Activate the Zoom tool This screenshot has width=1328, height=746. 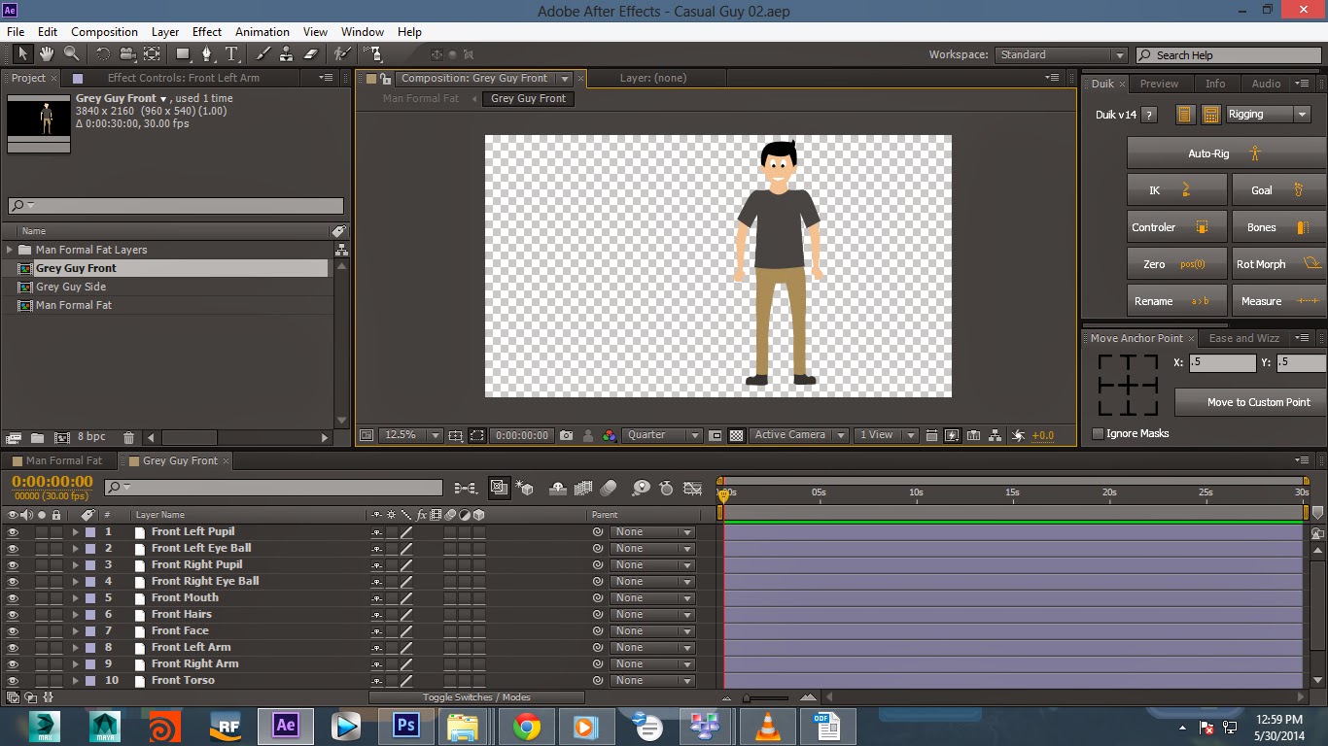point(70,54)
